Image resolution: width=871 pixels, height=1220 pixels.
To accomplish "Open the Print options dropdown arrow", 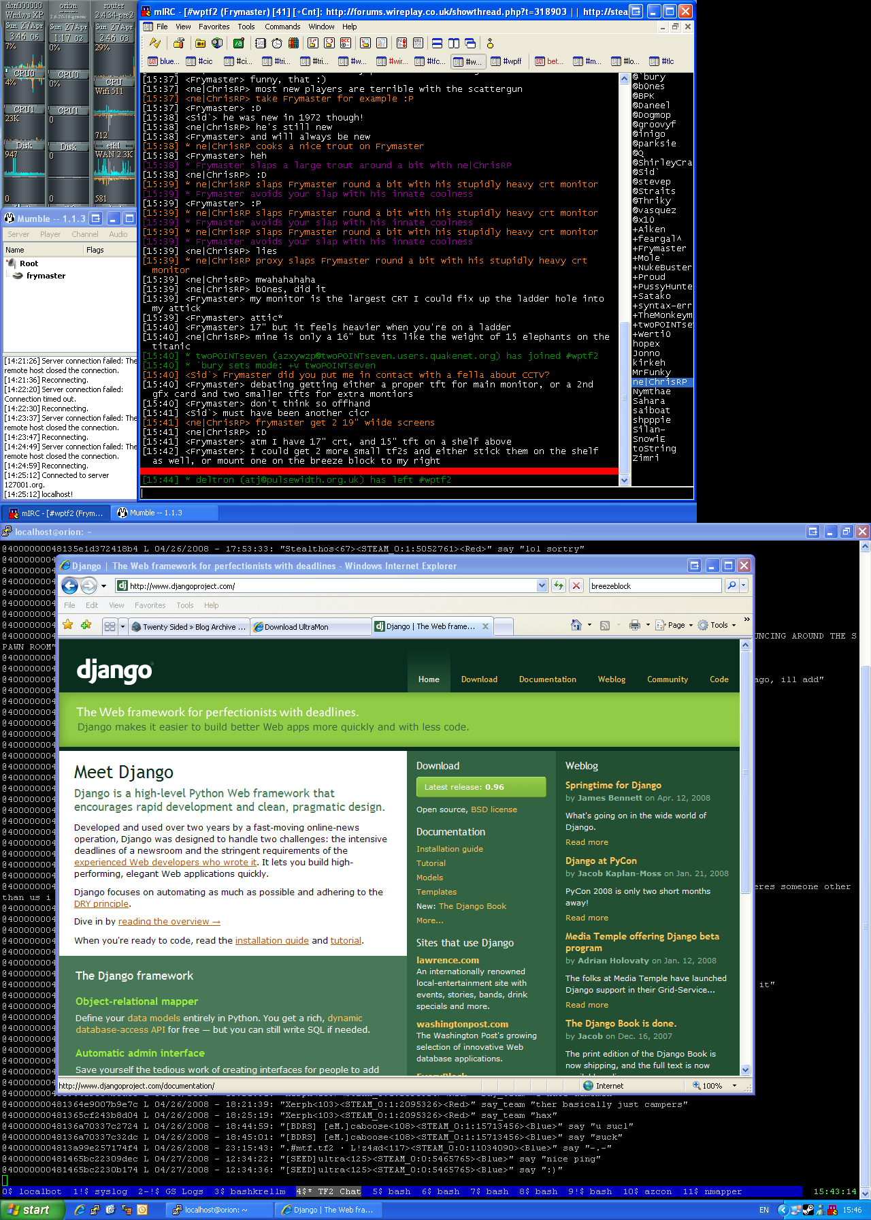I will click(648, 625).
